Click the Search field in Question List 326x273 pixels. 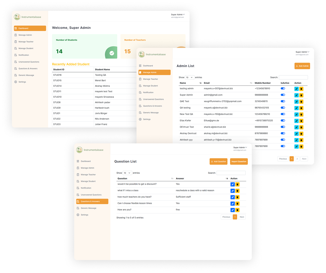click(231, 173)
